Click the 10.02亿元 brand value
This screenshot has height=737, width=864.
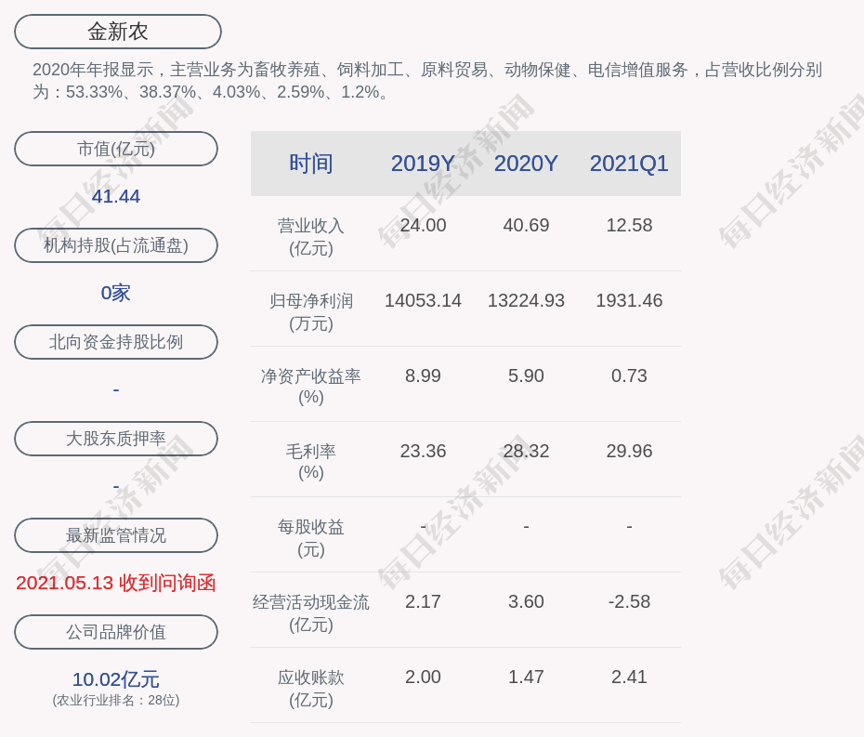[116, 679]
